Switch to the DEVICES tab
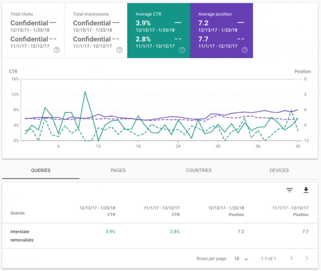Image resolution: width=321 pixels, height=271 pixels. tap(279, 170)
